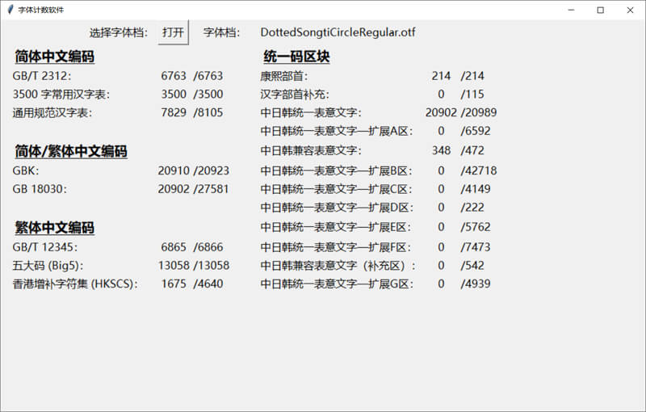Select the 简体中文编码 heading
The height and width of the screenshot is (412, 646).
click(54, 57)
